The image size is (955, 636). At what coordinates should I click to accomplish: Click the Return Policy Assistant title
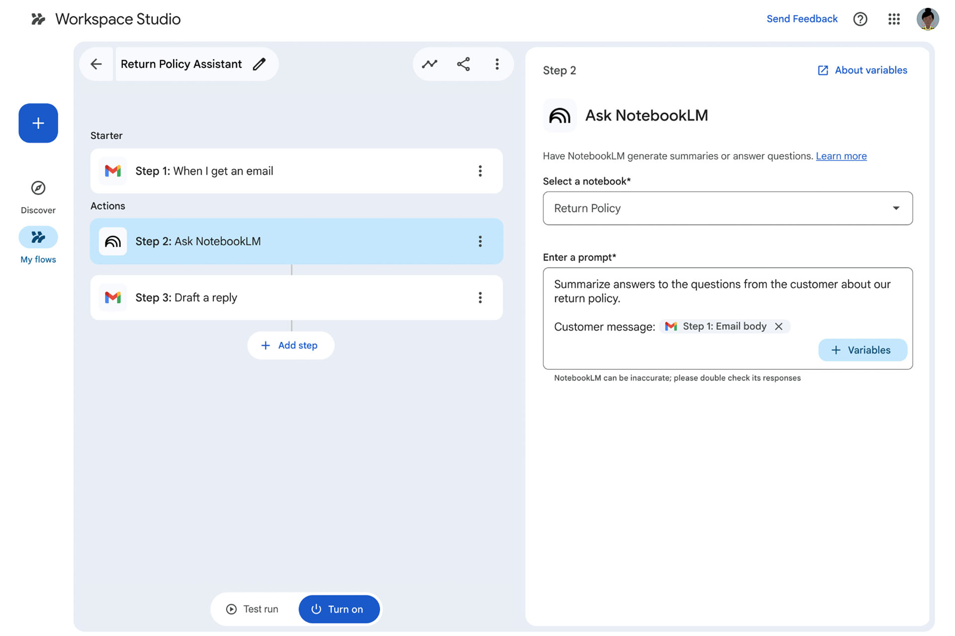tap(181, 64)
